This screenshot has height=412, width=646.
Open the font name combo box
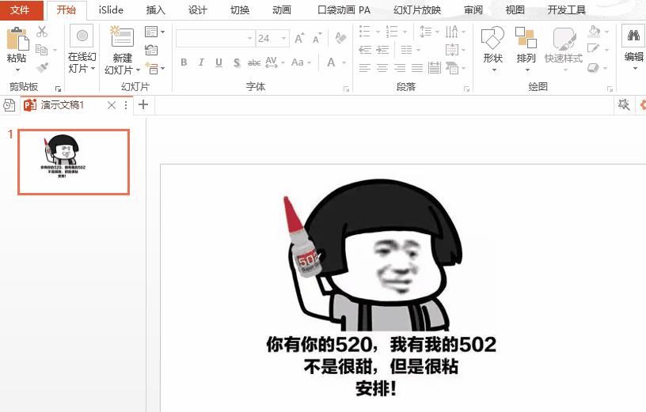(x=215, y=39)
